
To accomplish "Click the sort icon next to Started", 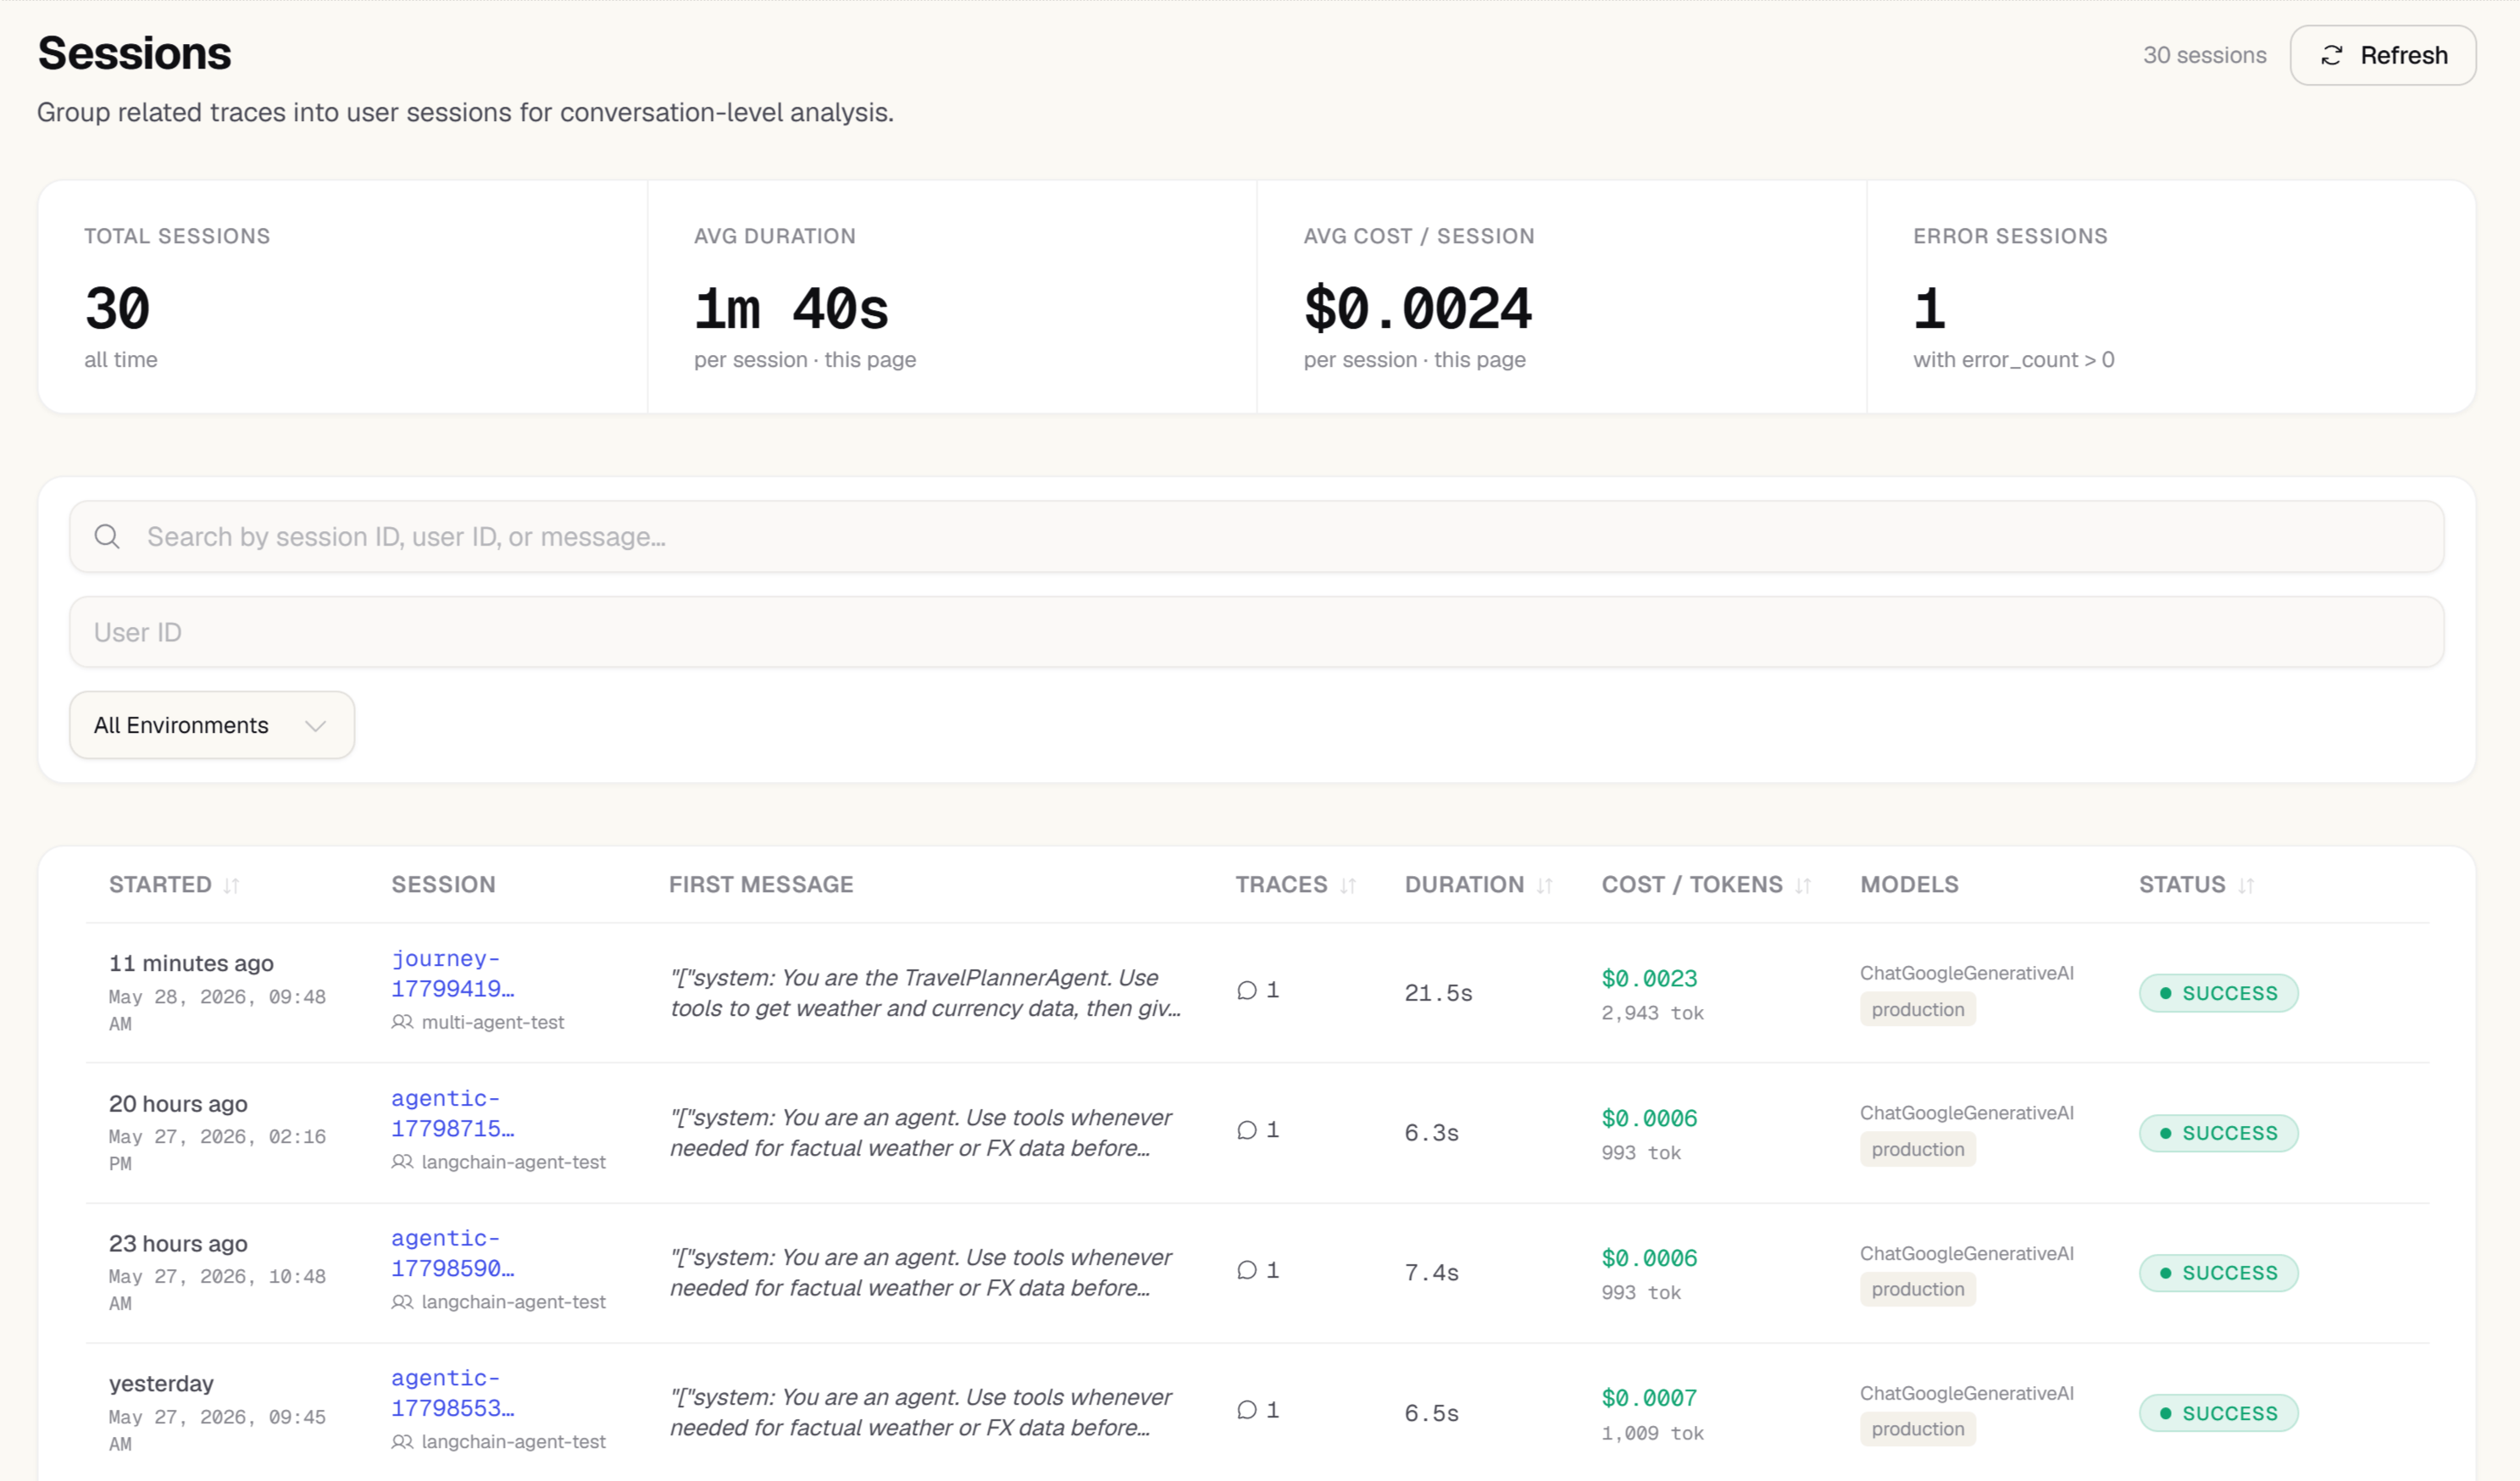I will pos(232,885).
